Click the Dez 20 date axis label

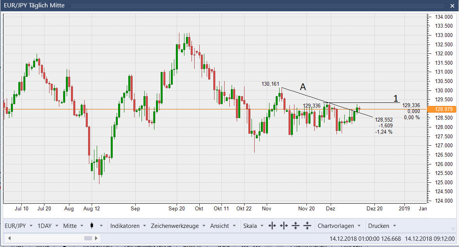click(x=374, y=208)
